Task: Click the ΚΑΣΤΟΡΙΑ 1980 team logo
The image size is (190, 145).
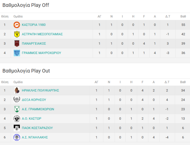Action: click(x=17, y=25)
